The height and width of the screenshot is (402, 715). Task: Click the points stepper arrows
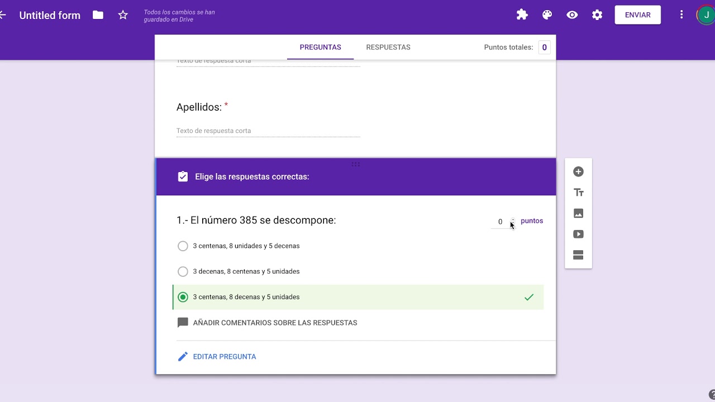pyautogui.click(x=512, y=221)
